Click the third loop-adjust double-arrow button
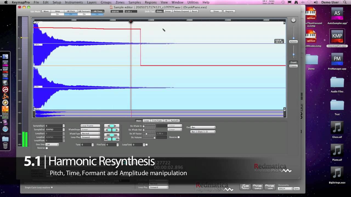Viewport: 351px width, 197px height. click(112, 135)
